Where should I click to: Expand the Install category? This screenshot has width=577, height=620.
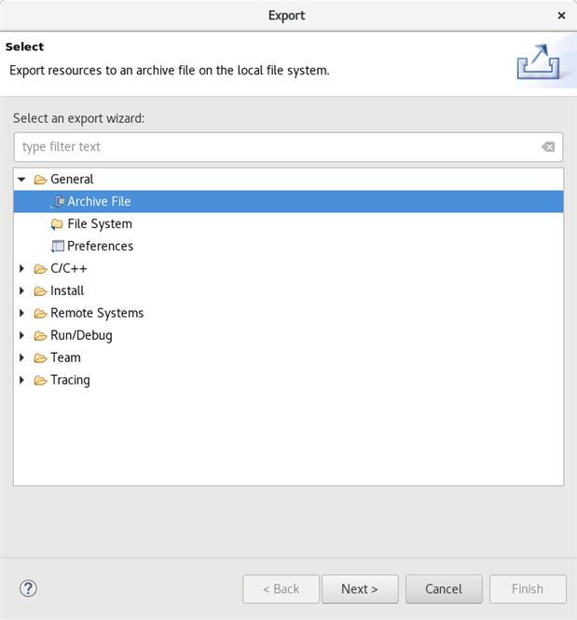[x=21, y=290]
